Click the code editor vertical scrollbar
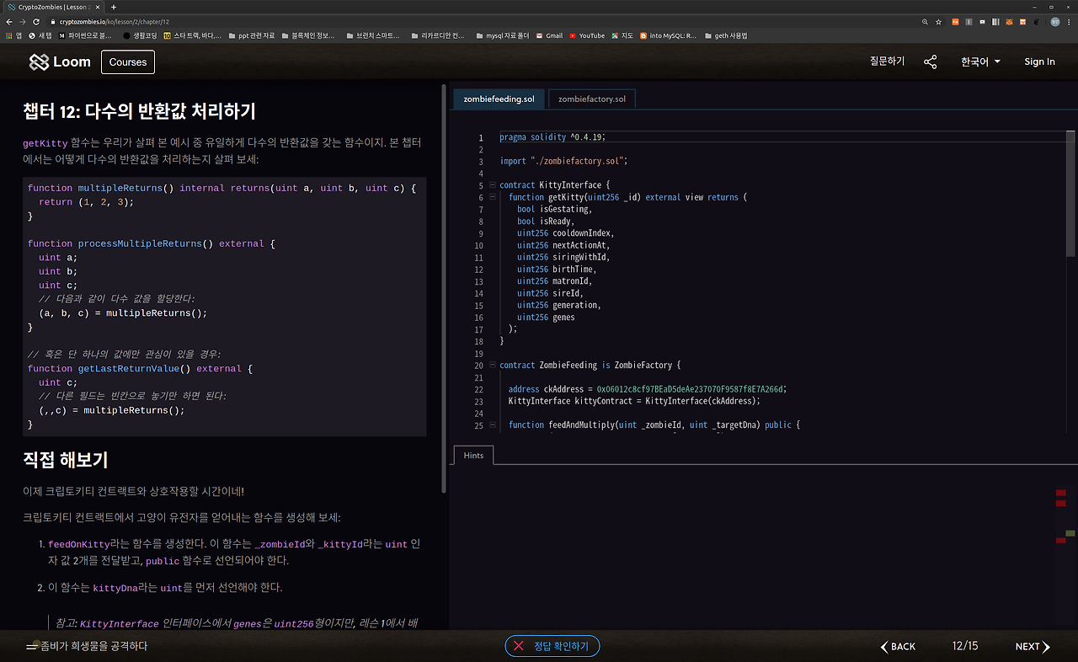 coord(1070,193)
